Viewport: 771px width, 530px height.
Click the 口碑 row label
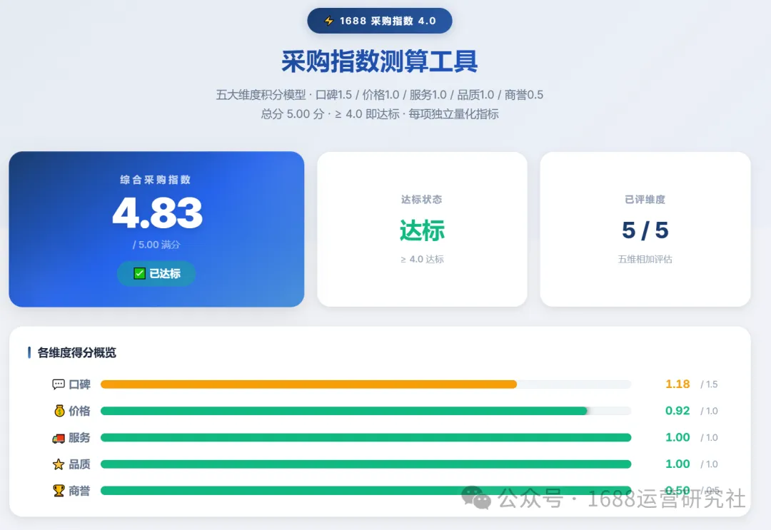click(x=80, y=384)
